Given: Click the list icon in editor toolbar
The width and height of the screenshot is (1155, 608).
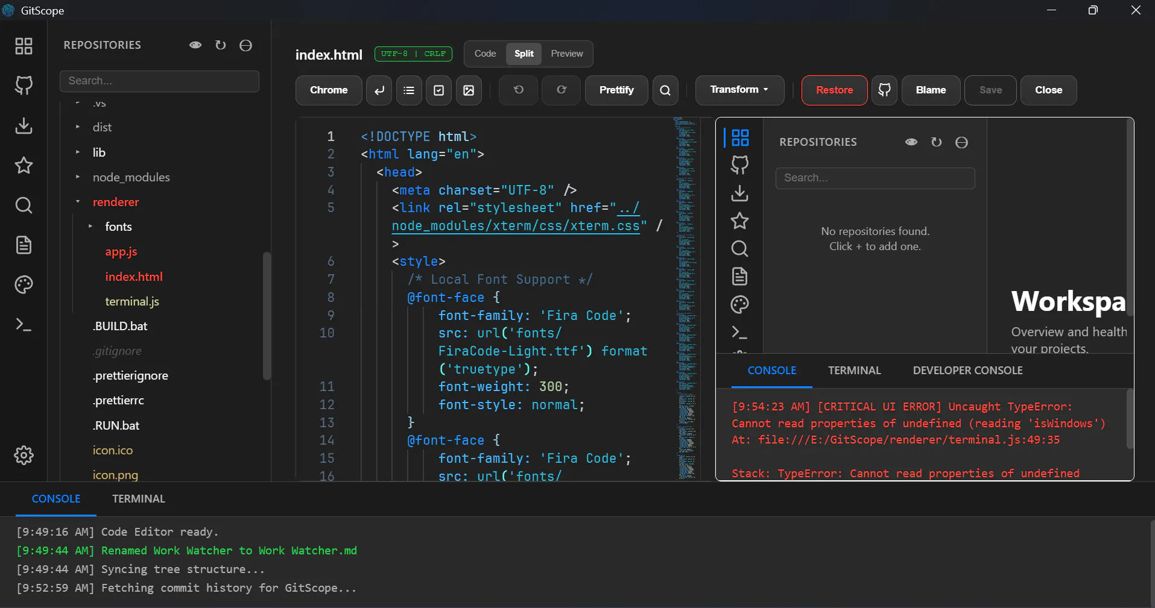Looking at the screenshot, I should tap(409, 90).
